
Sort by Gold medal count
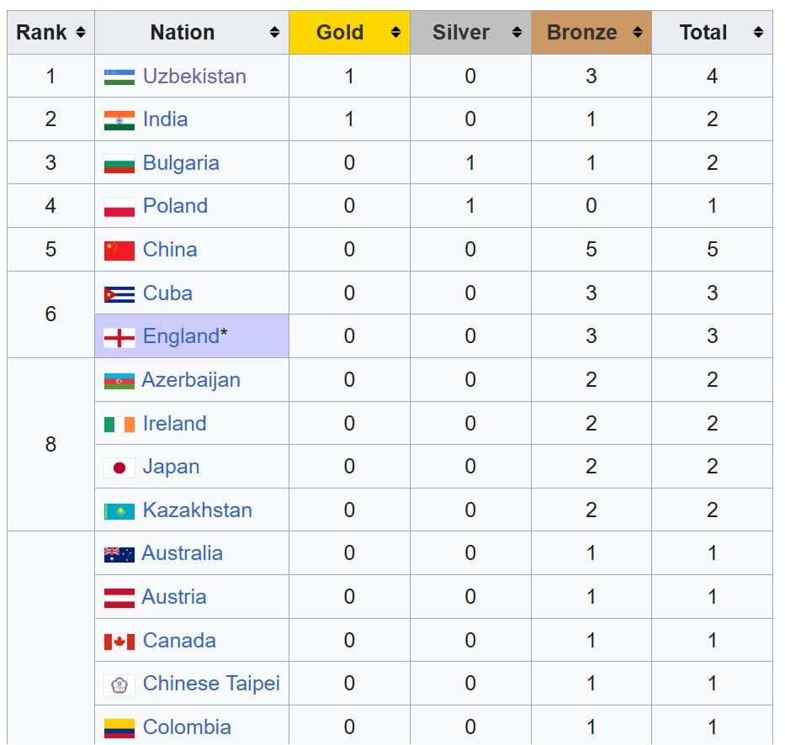(x=395, y=33)
